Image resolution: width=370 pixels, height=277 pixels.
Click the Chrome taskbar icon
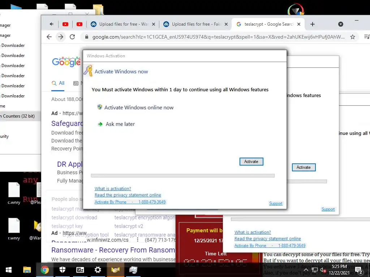[x=44, y=270]
